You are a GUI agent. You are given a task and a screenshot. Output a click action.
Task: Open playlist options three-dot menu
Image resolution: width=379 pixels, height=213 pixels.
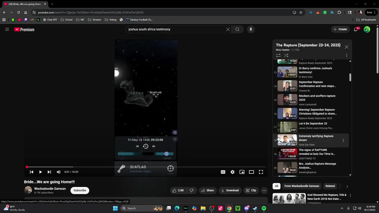[x=346, y=55]
